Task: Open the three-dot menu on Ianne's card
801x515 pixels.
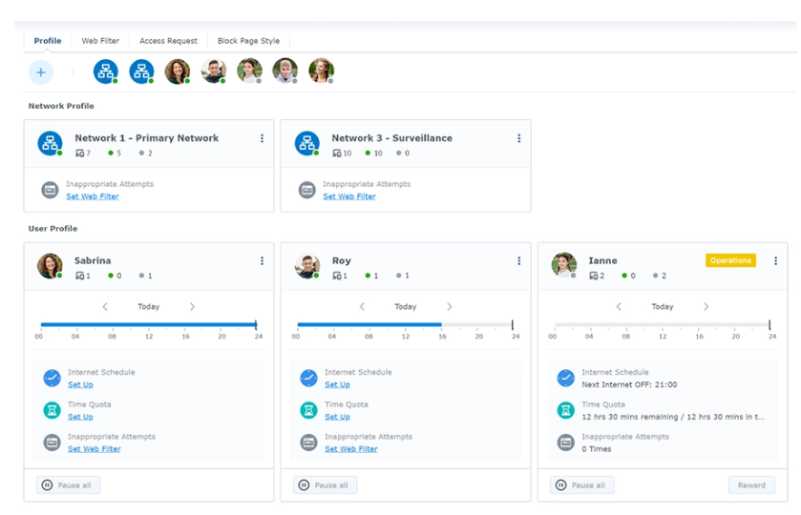Action: coord(775,260)
